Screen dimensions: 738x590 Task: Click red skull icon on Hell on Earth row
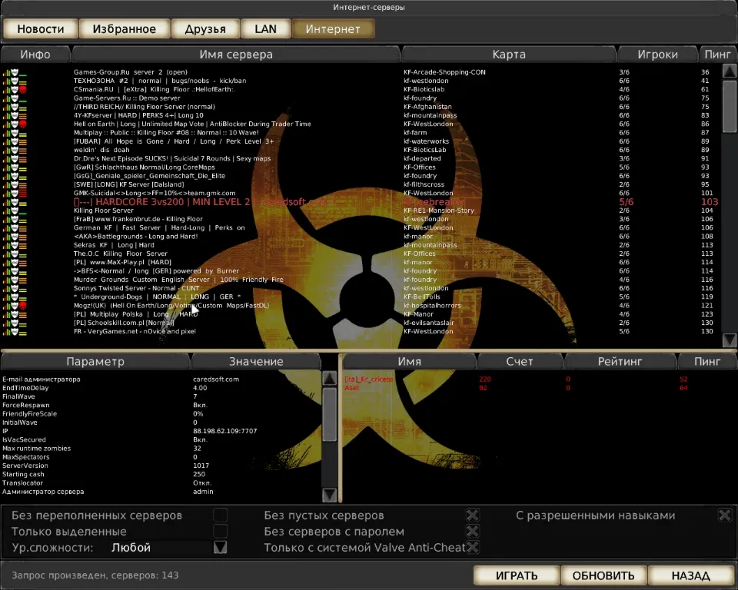[x=23, y=124]
